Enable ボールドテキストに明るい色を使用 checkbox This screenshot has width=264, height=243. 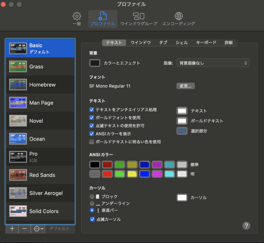(x=92, y=142)
